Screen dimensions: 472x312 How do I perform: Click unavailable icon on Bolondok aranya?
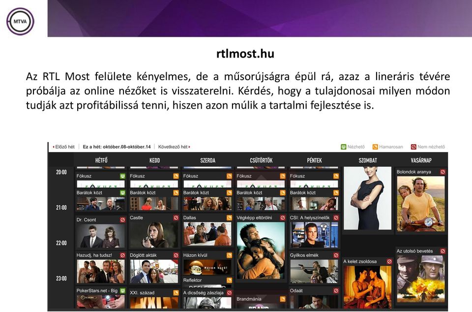(442, 172)
